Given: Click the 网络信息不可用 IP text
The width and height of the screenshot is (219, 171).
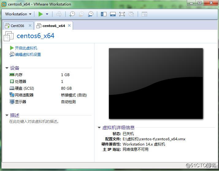Looking at the screenshot, I should 136,150.
